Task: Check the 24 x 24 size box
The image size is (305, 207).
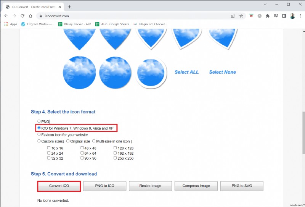Action: point(49,153)
